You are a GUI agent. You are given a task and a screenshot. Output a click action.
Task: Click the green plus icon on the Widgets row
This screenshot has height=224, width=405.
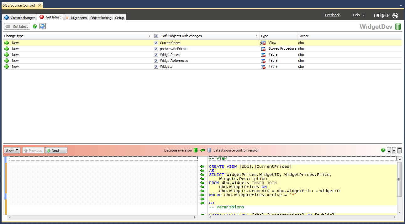tap(7, 67)
